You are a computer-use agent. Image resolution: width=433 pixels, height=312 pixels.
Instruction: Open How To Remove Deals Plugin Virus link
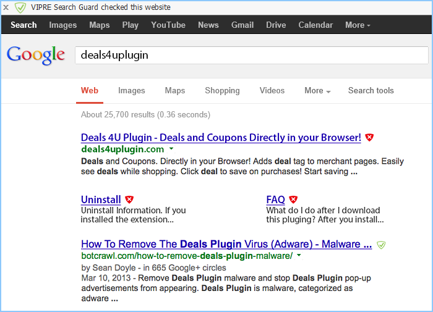coord(226,244)
